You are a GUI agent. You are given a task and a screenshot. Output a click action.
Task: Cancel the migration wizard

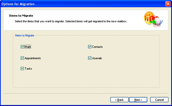[x=159, y=100]
